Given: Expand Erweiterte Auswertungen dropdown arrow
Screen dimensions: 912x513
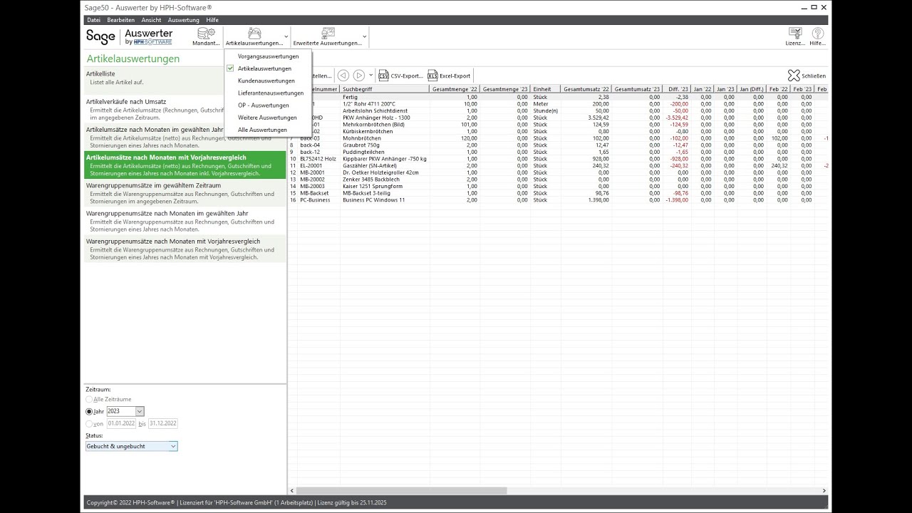Looking at the screenshot, I should (x=365, y=36).
